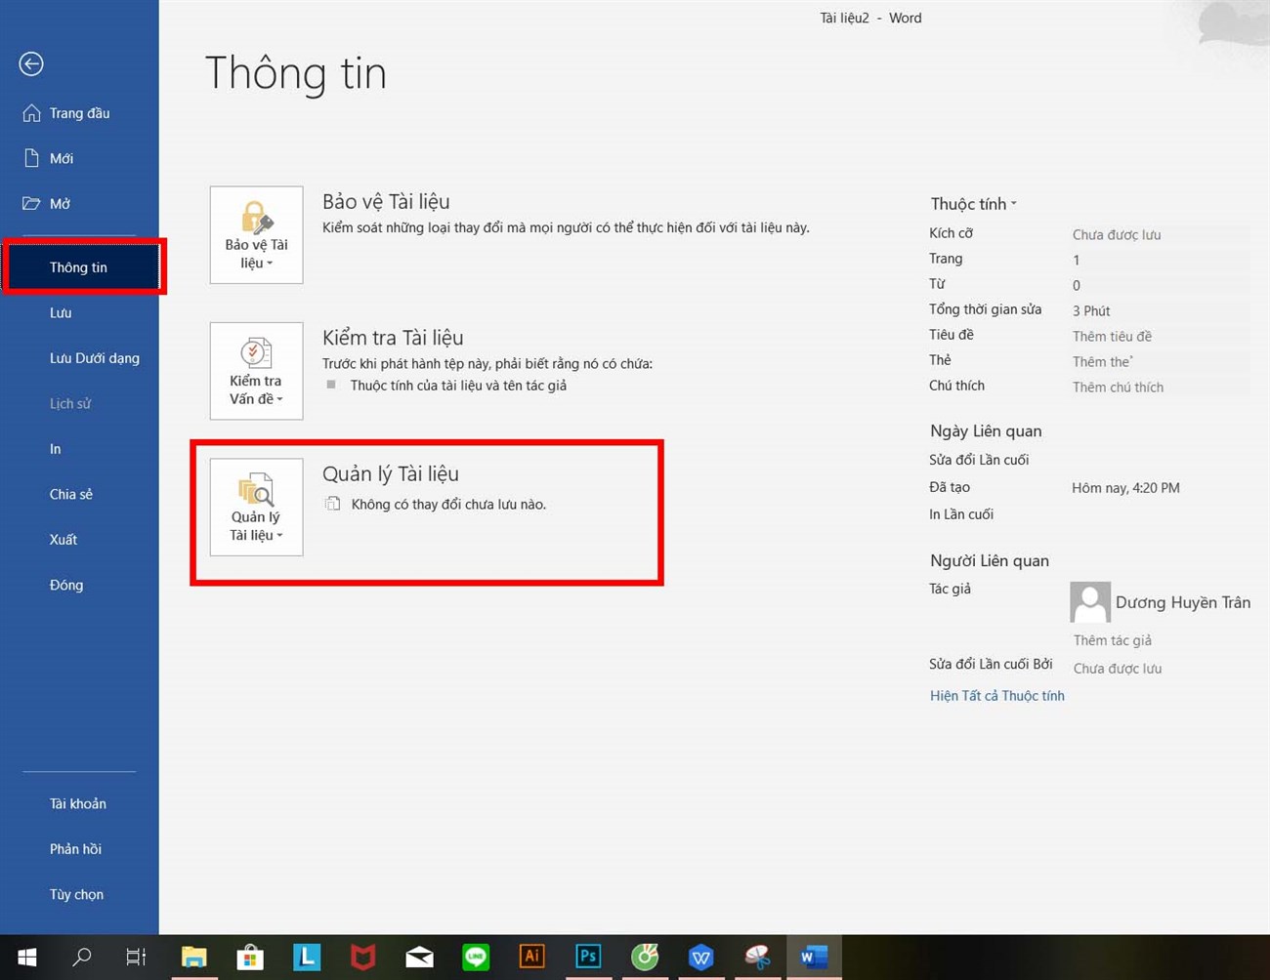Open Tài khoản account settings
1270x980 pixels.
point(79,803)
